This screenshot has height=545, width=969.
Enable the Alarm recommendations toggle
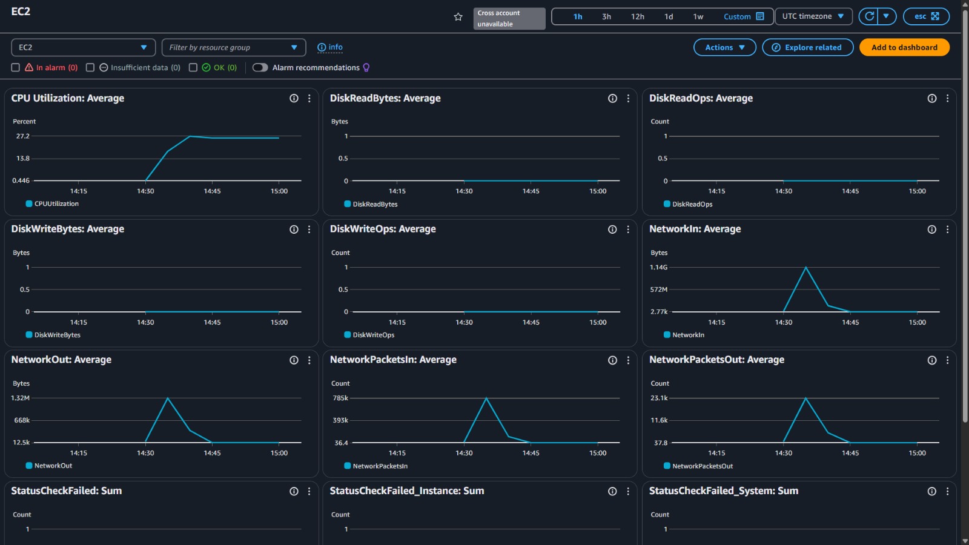tap(260, 68)
